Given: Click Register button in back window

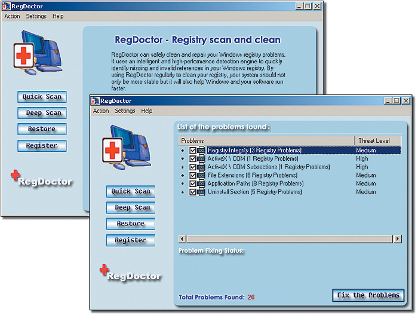Looking at the screenshot, I should coord(42,146).
